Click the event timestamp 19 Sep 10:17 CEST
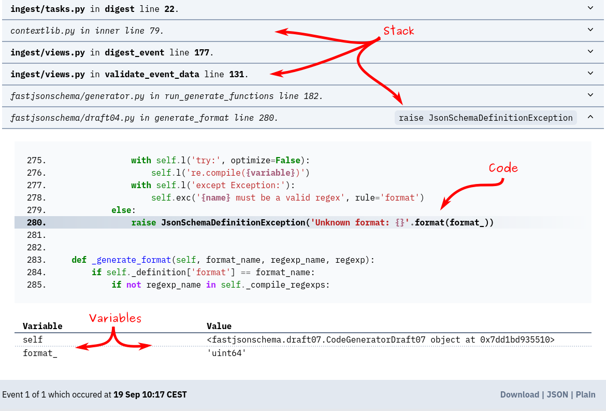Image resolution: width=606 pixels, height=411 pixels. pos(150,394)
